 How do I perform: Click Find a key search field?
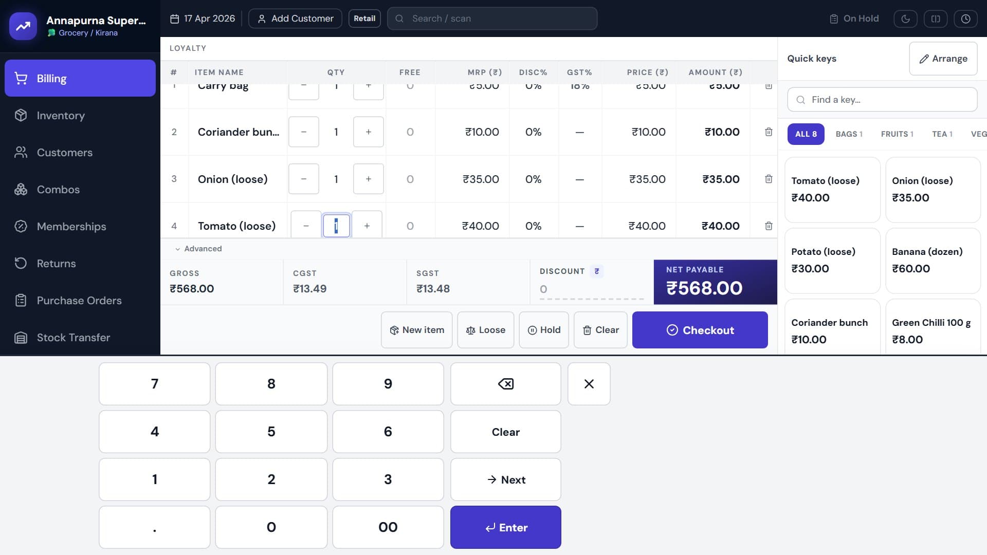pyautogui.click(x=882, y=100)
